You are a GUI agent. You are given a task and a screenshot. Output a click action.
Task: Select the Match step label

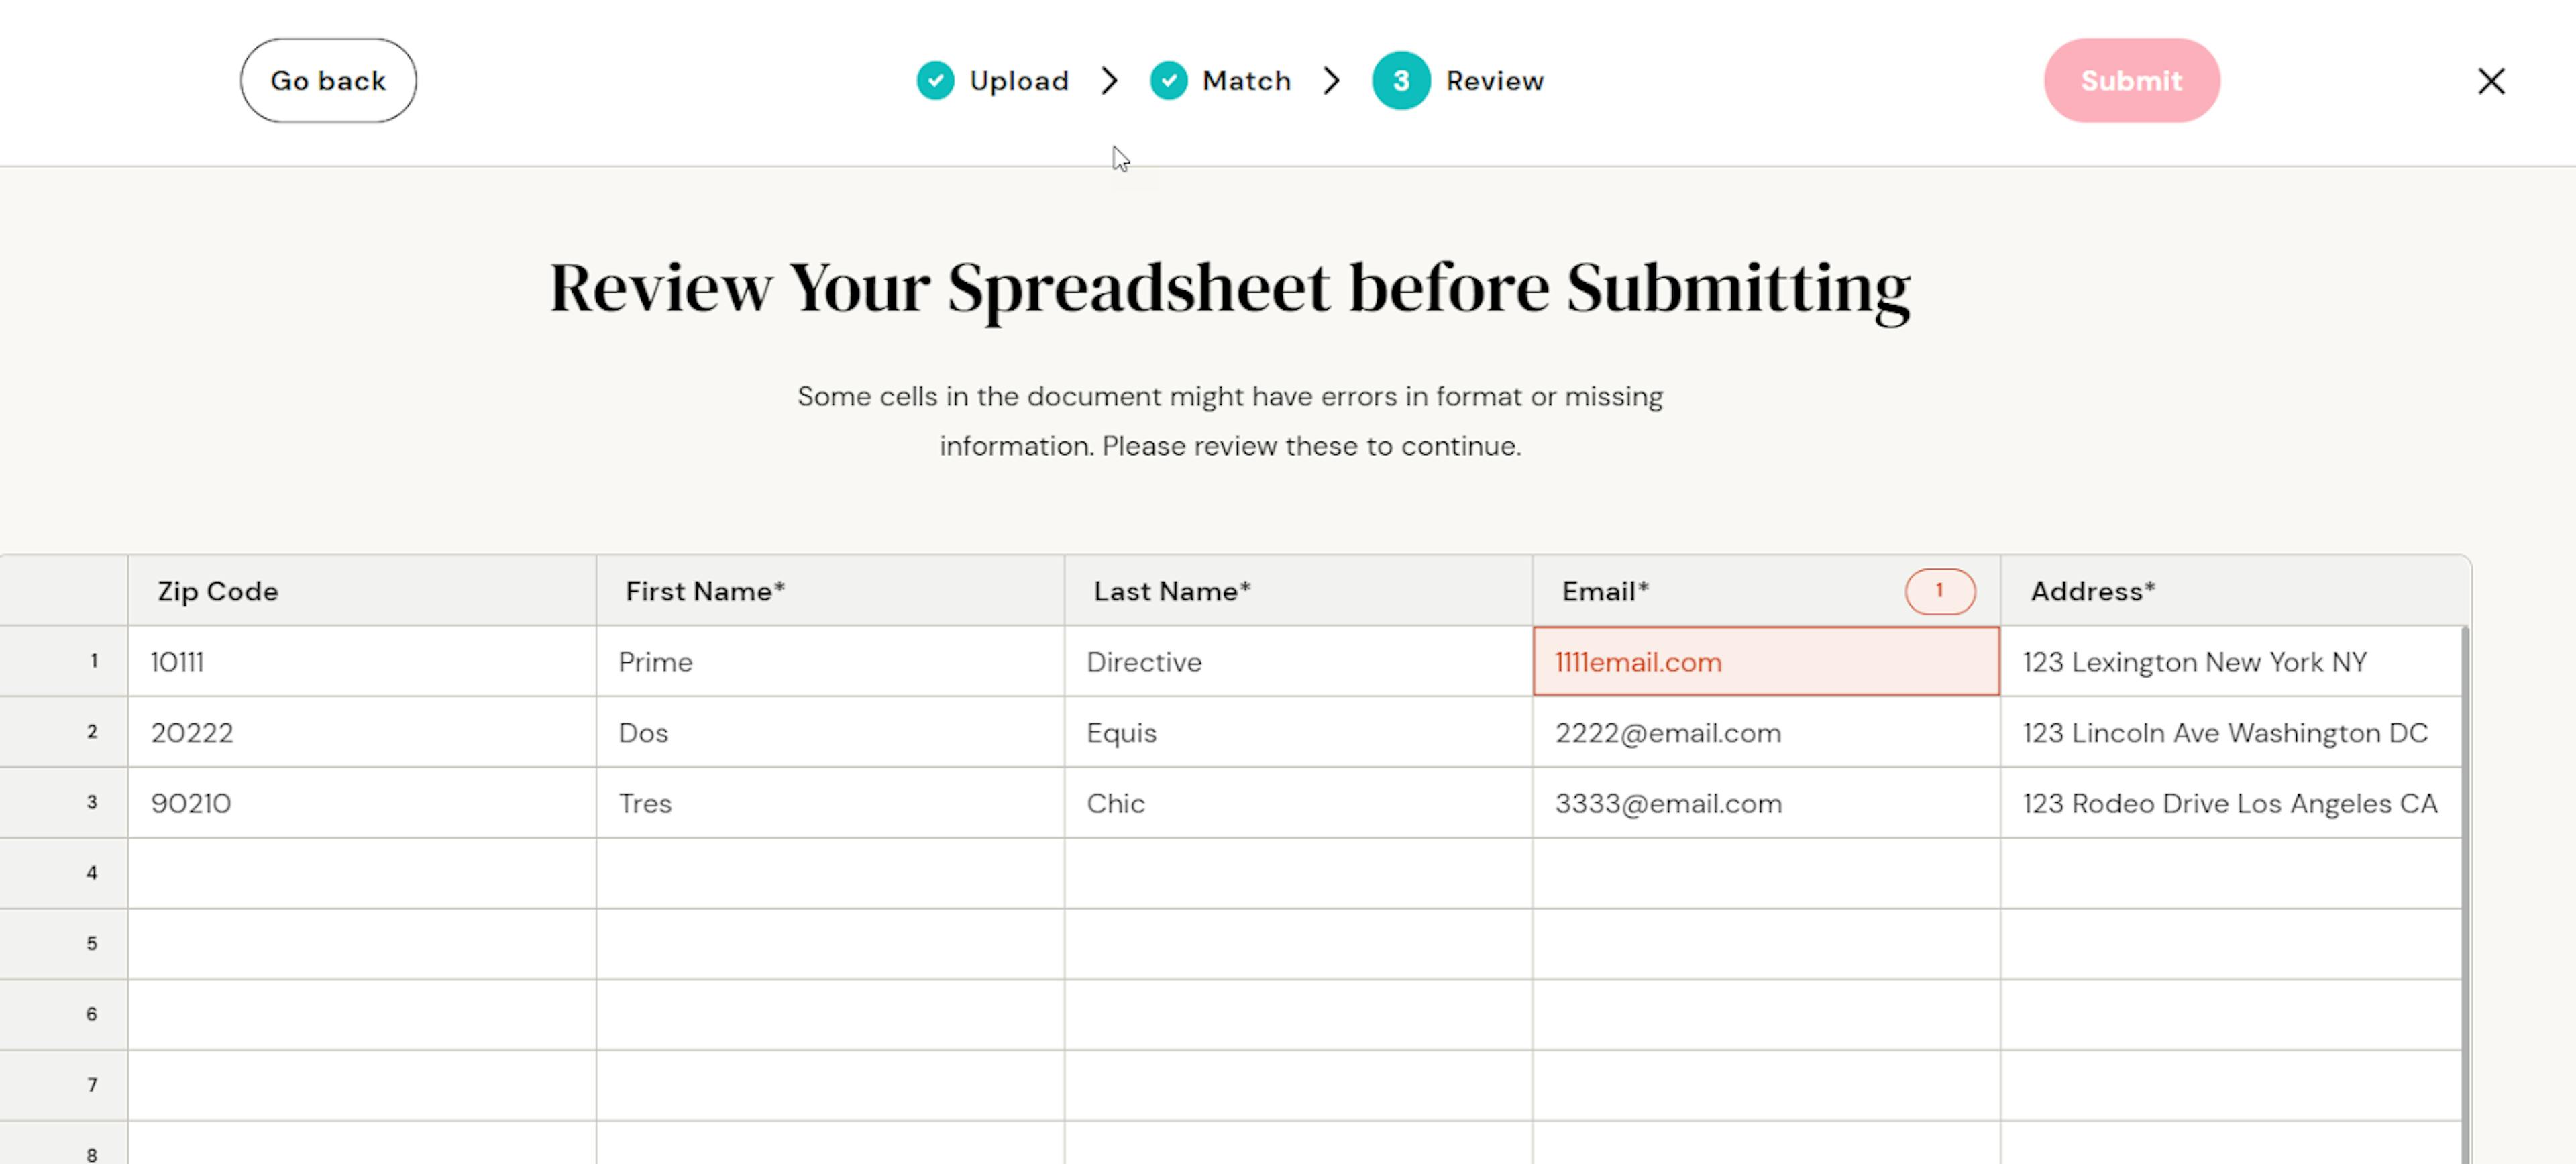click(x=1246, y=81)
